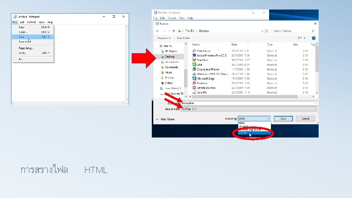The height and width of the screenshot is (198, 352).
Task: Click the Notepad icon in left window title
Action: click(15, 16)
